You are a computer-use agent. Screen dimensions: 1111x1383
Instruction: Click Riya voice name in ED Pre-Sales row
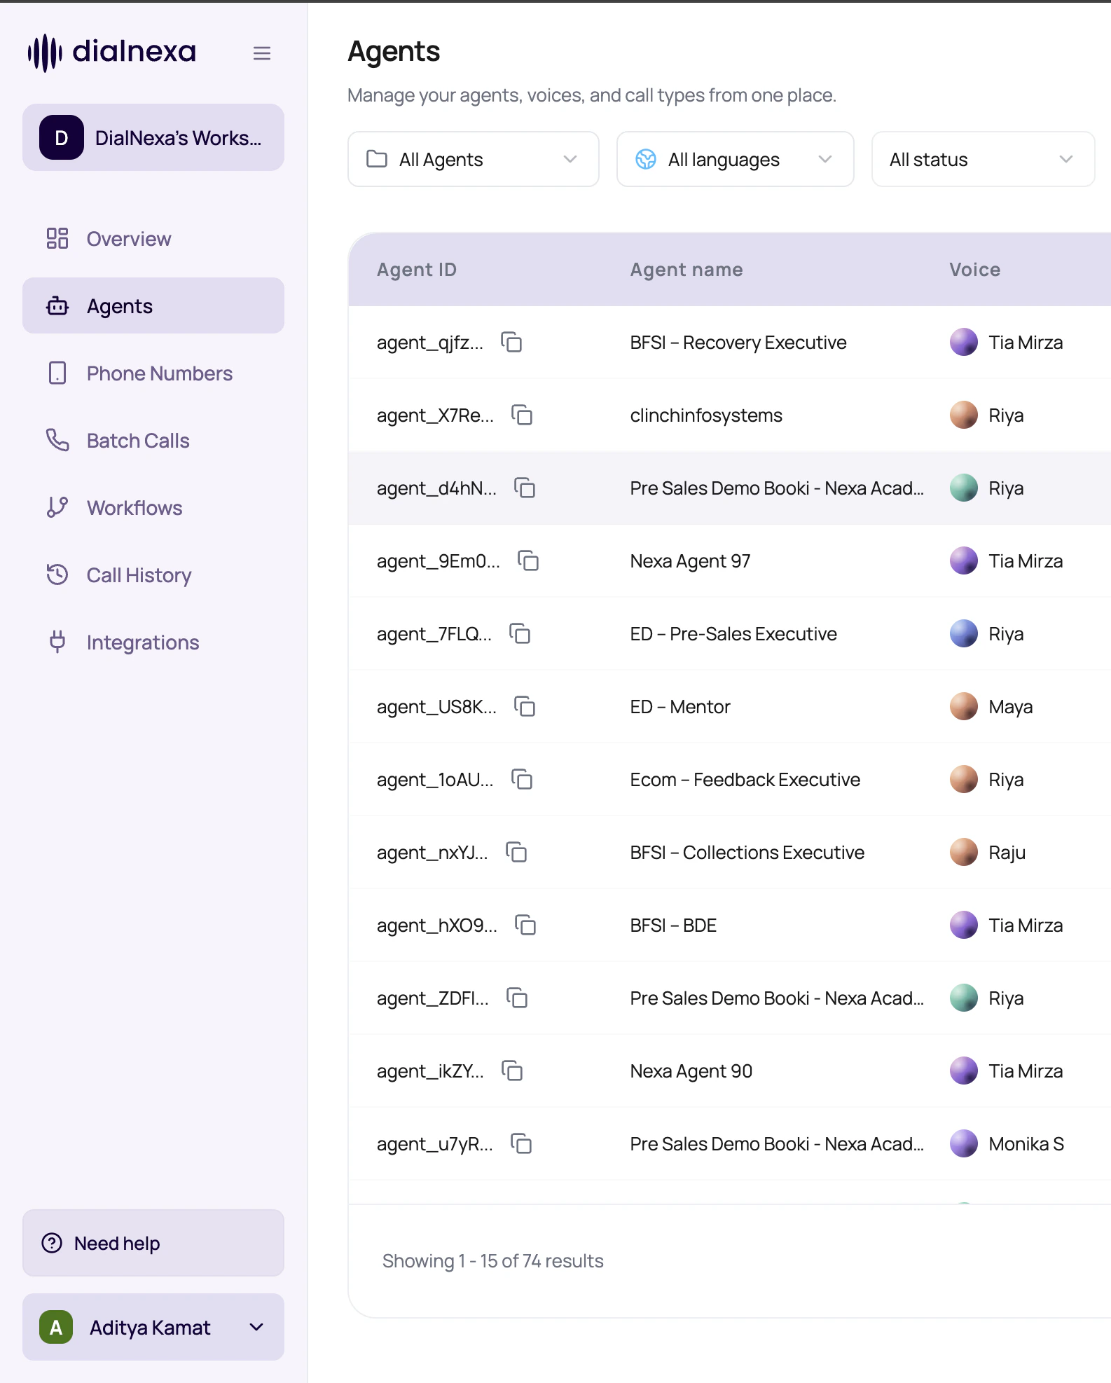click(1006, 634)
